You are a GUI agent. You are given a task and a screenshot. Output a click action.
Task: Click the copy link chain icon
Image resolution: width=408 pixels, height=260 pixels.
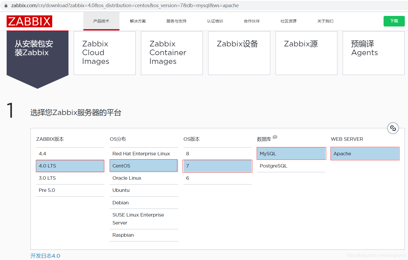click(x=393, y=128)
